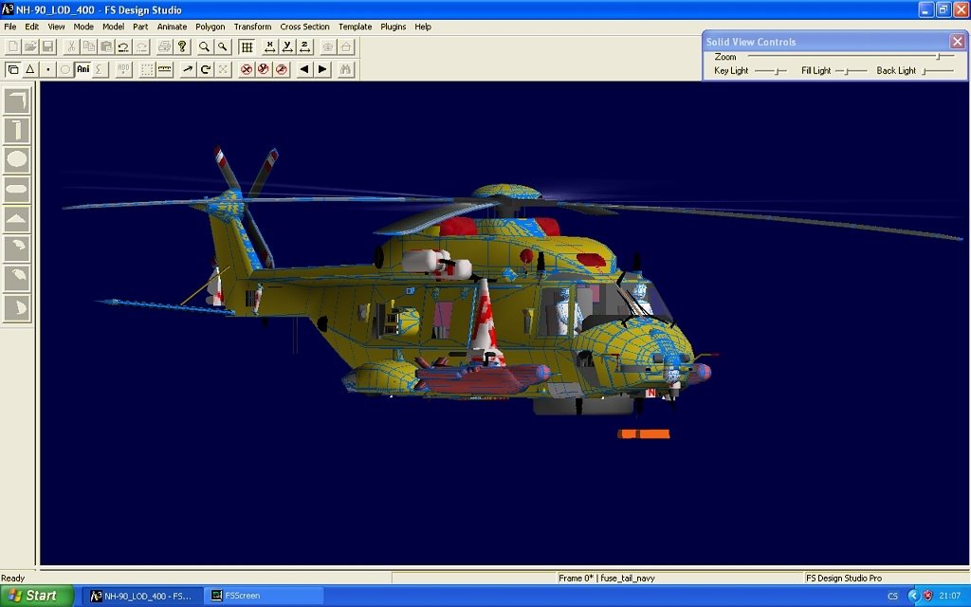Click the Scale four-arrows tool icon
Viewport: 971px width, 607px height.
pyautogui.click(x=223, y=69)
